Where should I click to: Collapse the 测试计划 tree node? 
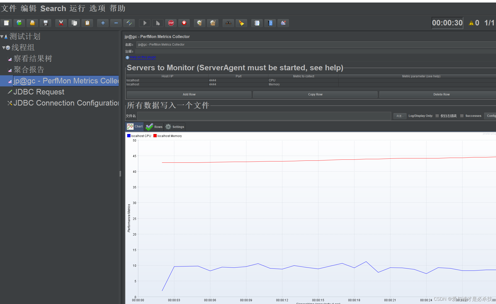pos(2,37)
